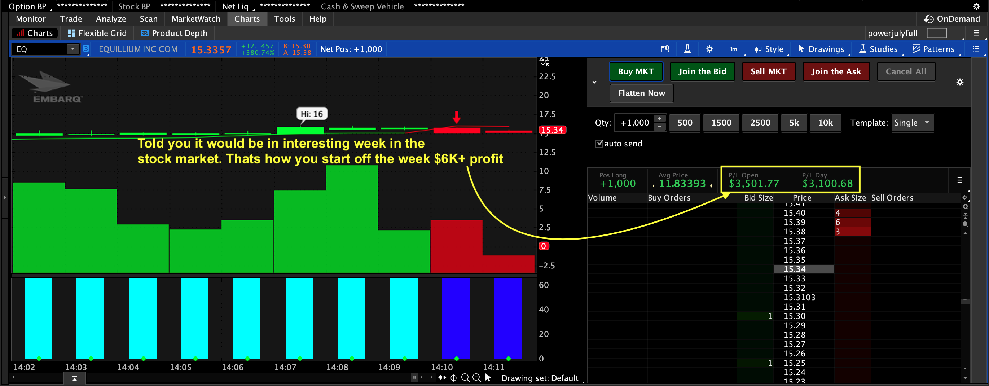
Task: Open the Template Single dropdown
Action: click(912, 123)
